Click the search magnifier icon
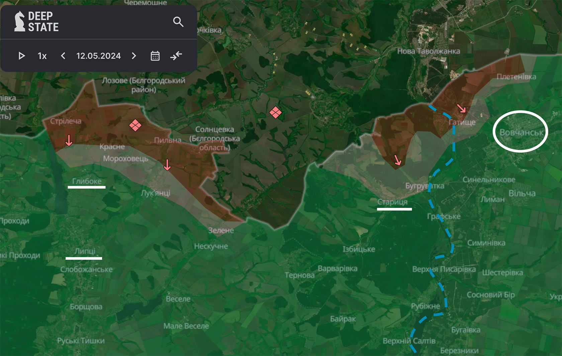 click(x=178, y=22)
